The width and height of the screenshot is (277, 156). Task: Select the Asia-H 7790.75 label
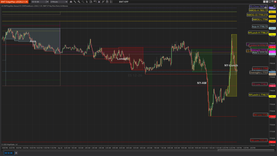tap(260, 27)
